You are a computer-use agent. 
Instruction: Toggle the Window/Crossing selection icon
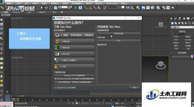click(41, 8)
